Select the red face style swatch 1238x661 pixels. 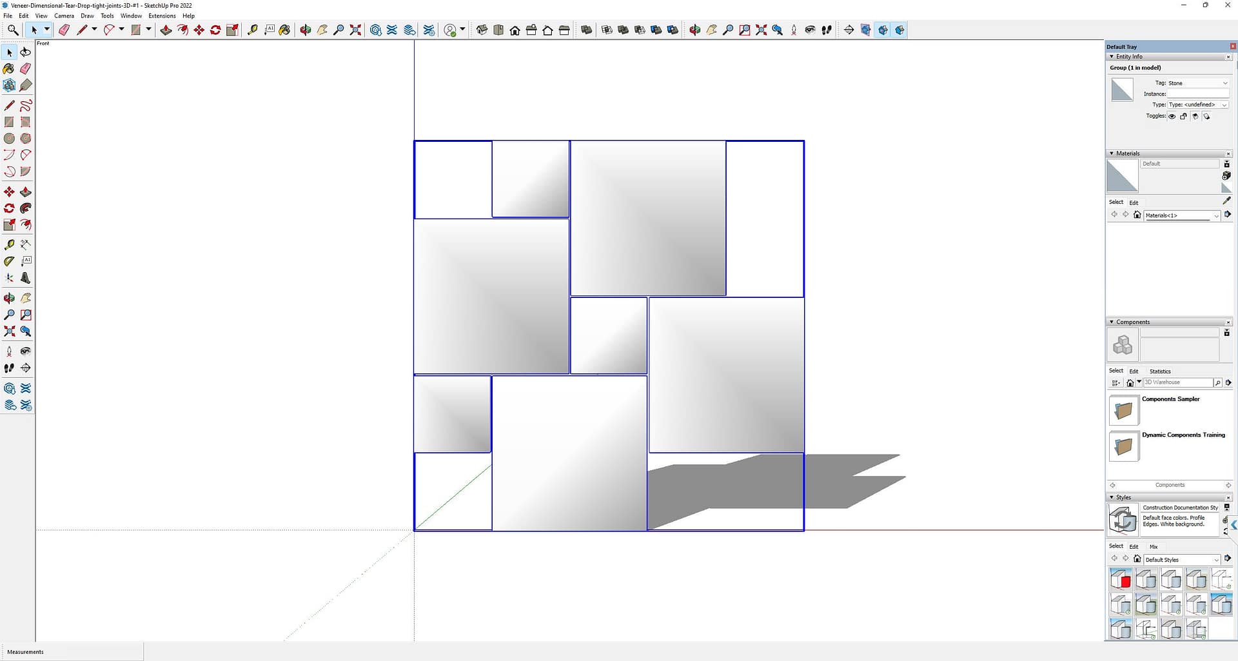1120,578
